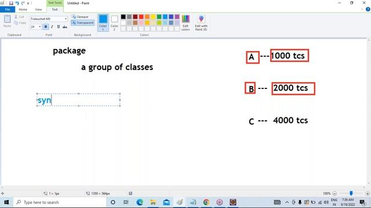Cut the selected text
This screenshot has height=208, width=371.
(x=19, y=17)
